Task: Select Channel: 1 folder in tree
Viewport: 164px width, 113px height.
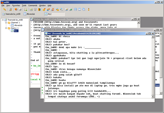Action: point(15,23)
